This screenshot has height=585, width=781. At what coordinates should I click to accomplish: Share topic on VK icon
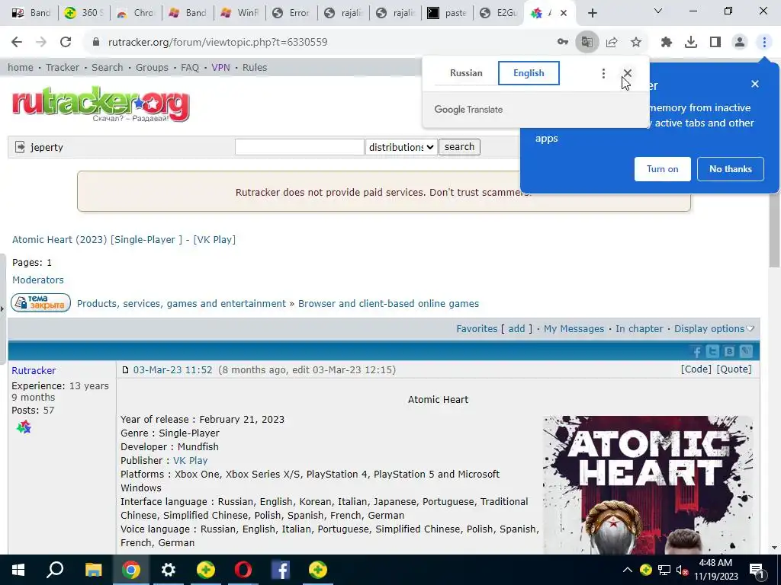coord(729,352)
